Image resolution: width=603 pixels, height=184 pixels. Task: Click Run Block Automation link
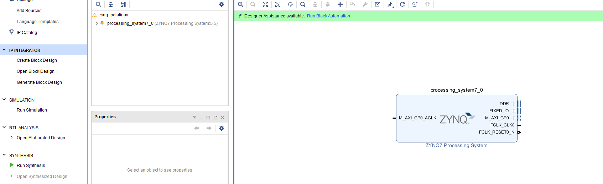tap(328, 16)
